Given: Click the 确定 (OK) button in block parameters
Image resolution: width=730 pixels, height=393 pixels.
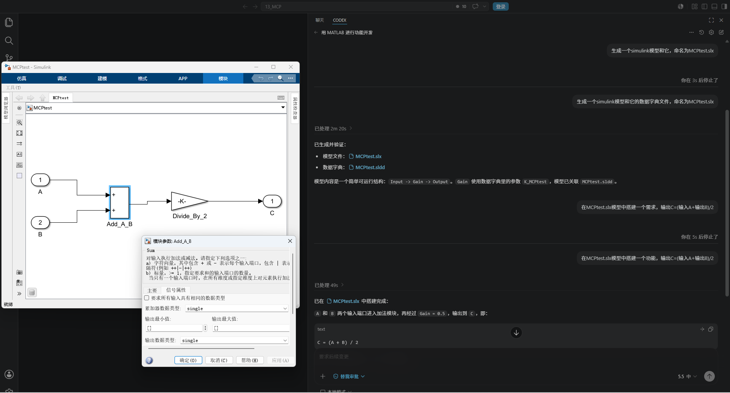Looking at the screenshot, I should (188, 360).
